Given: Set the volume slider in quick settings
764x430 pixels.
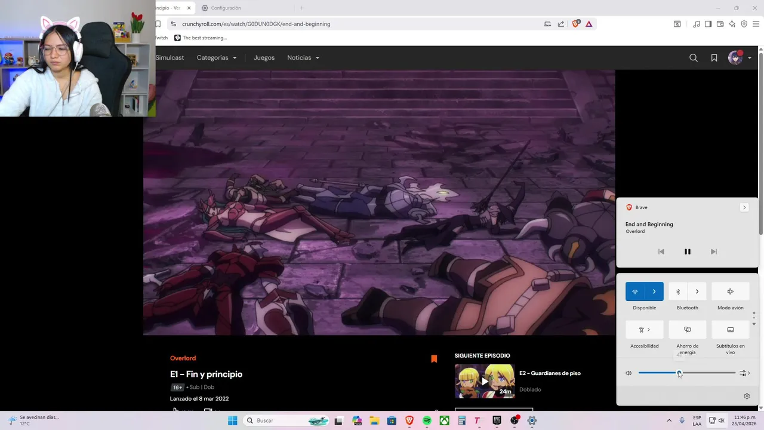Looking at the screenshot, I should [x=687, y=373].
